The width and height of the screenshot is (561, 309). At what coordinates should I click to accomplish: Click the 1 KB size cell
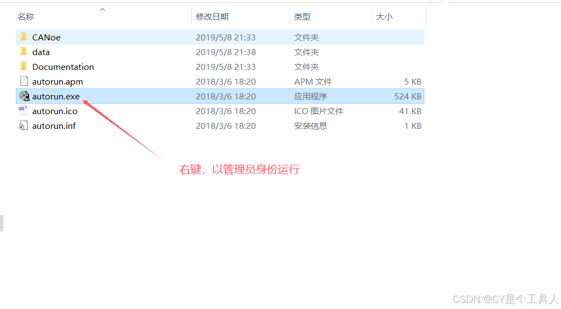tap(413, 126)
